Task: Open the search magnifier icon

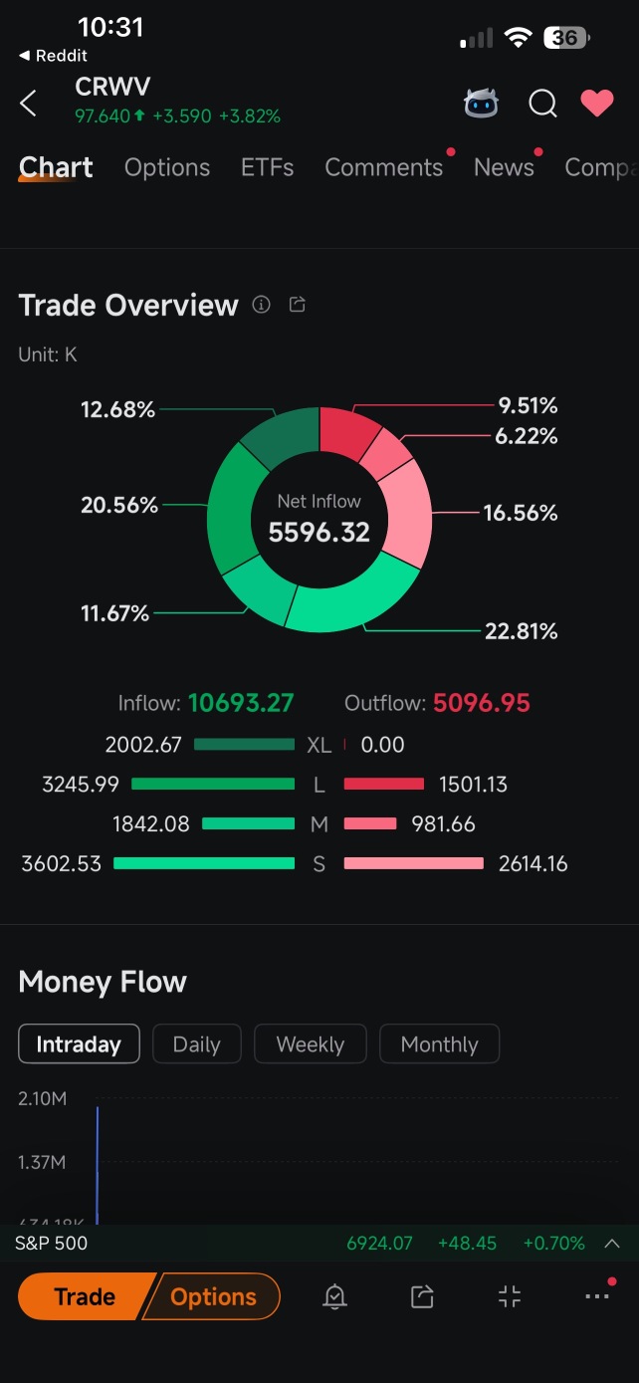Action: tap(542, 104)
